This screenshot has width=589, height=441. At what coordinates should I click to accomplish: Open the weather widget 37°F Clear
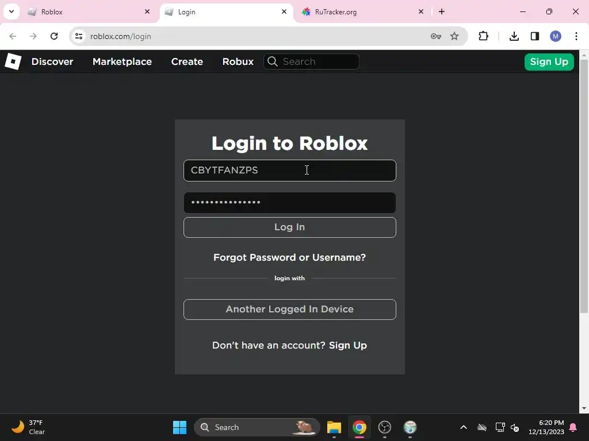[28, 427]
